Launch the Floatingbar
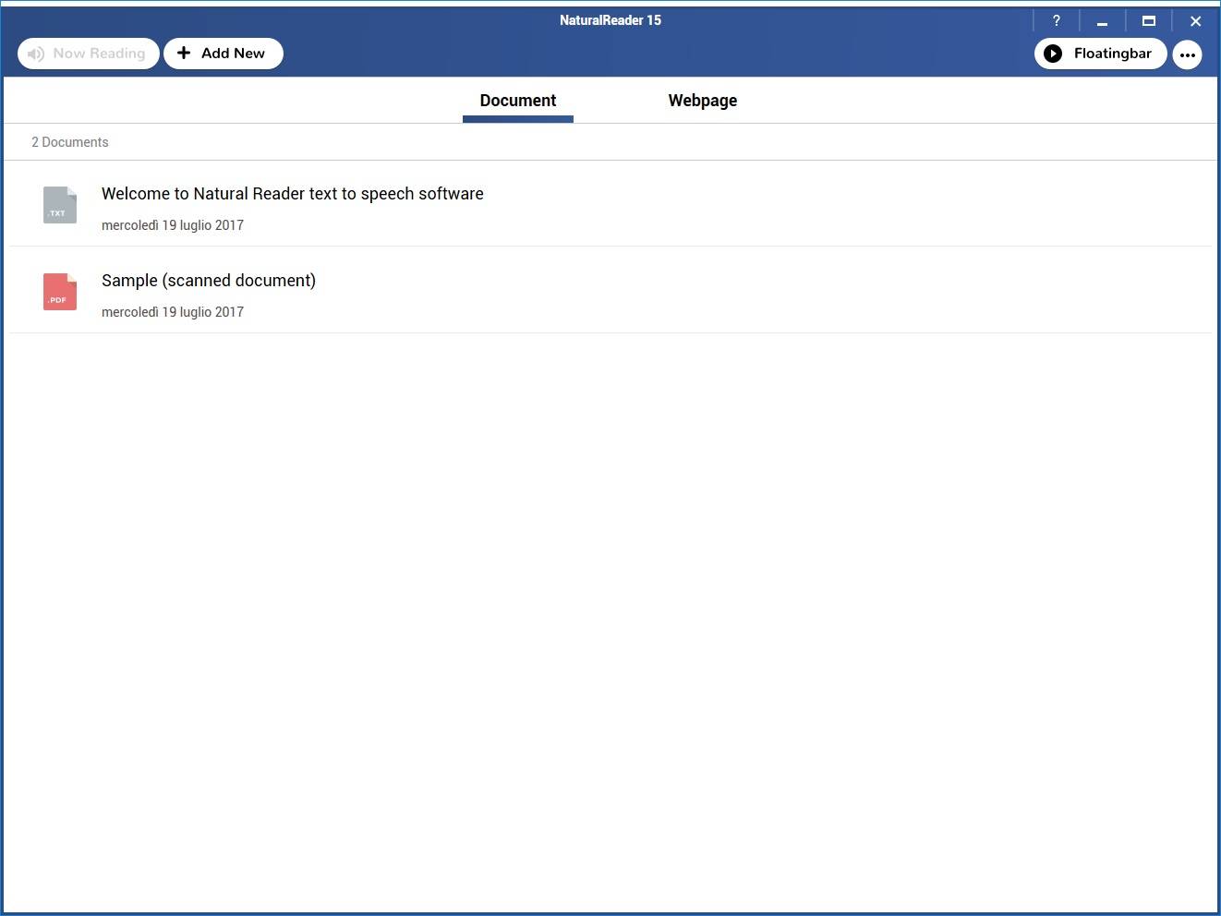This screenshot has height=916, width=1221. (x=1100, y=54)
